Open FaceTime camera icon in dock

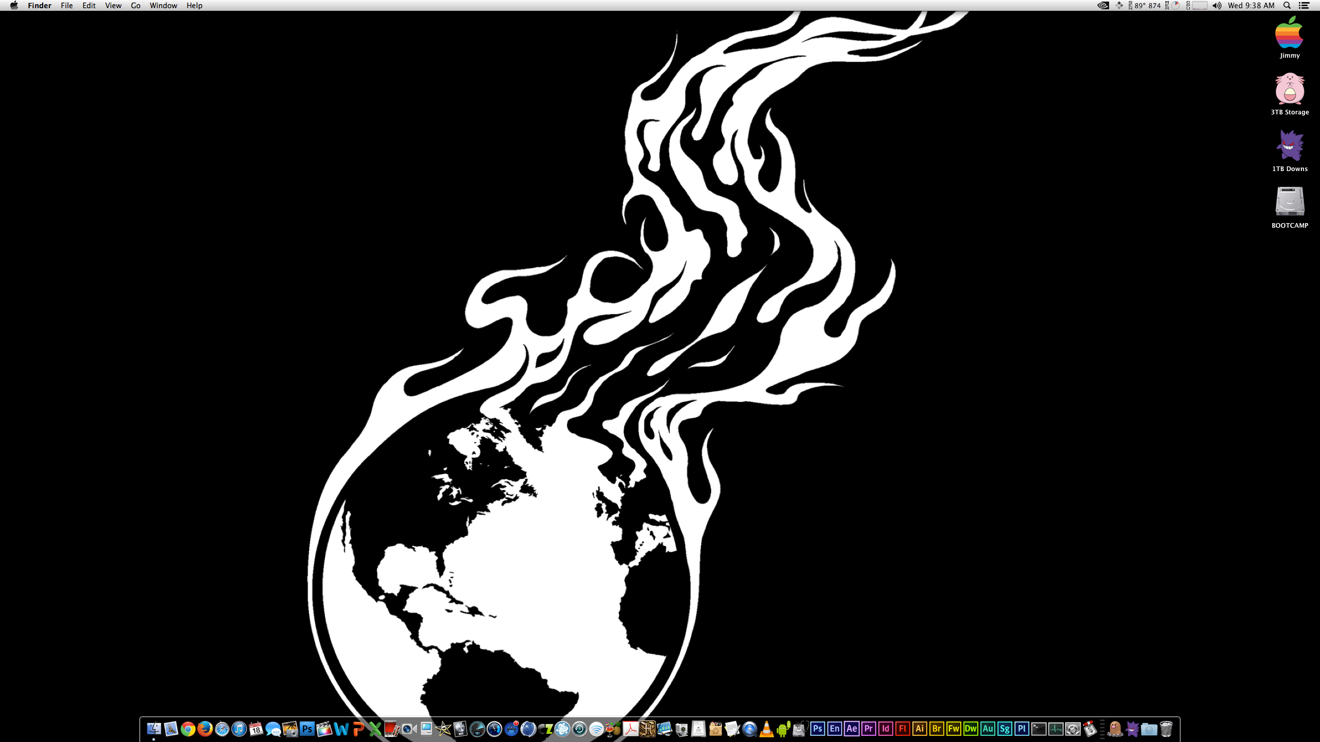(x=409, y=729)
